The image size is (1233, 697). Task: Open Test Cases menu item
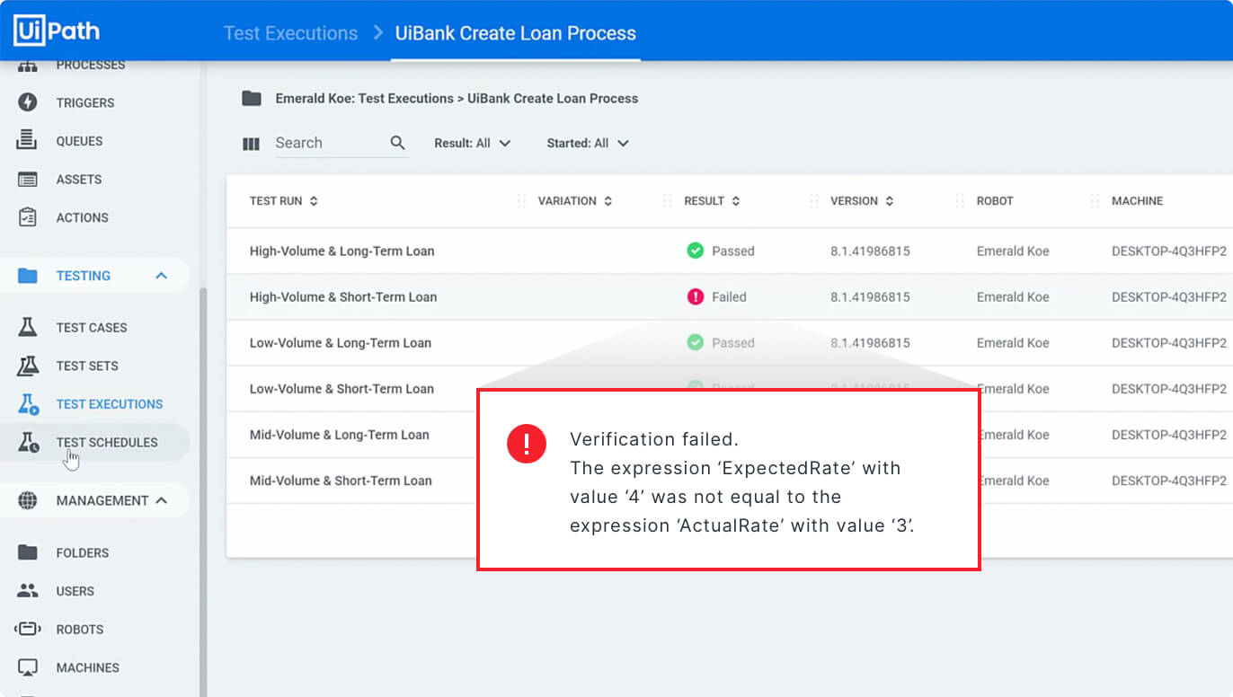pyautogui.click(x=92, y=328)
